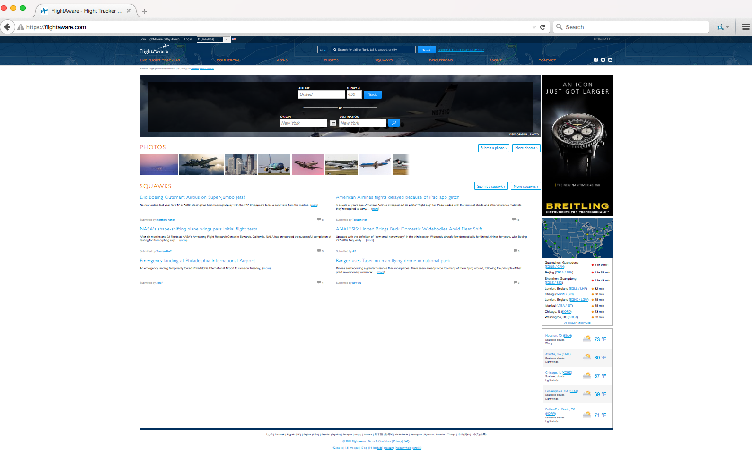Click the Origin input field
This screenshot has width=752, height=469.
pos(304,123)
